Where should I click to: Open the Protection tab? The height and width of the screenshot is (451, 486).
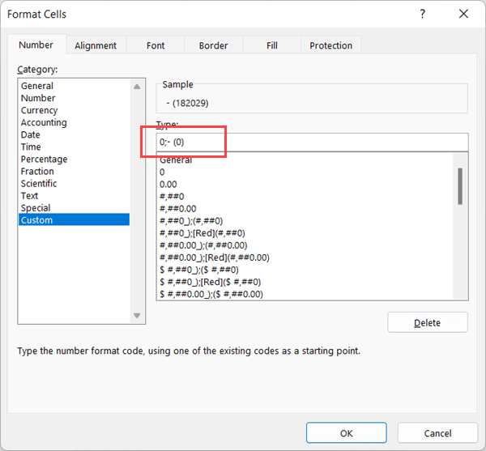click(330, 45)
